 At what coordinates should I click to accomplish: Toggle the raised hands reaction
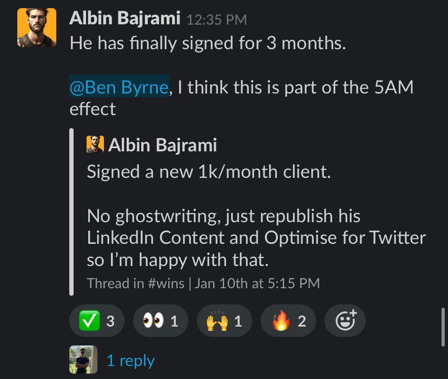click(223, 322)
